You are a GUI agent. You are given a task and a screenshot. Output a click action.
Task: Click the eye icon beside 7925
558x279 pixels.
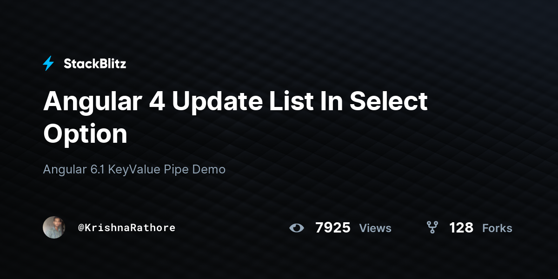point(296,228)
